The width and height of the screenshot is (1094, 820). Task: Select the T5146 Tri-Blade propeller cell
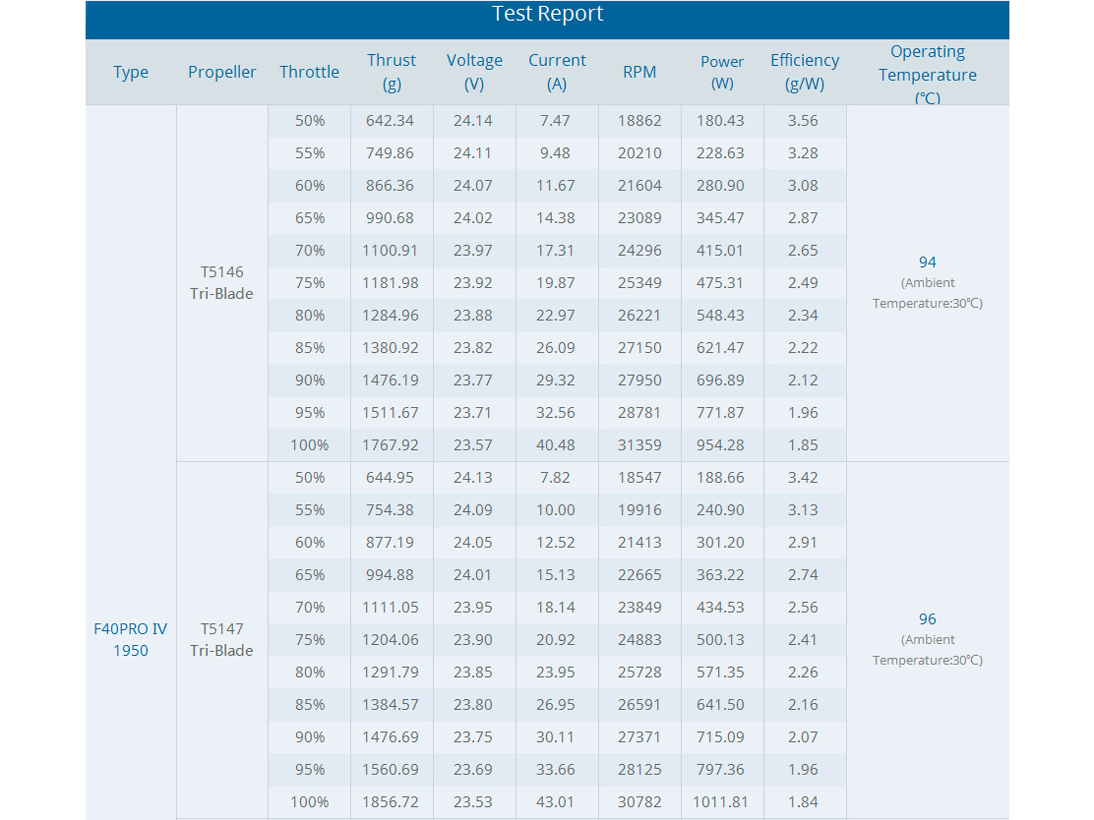coord(222,283)
